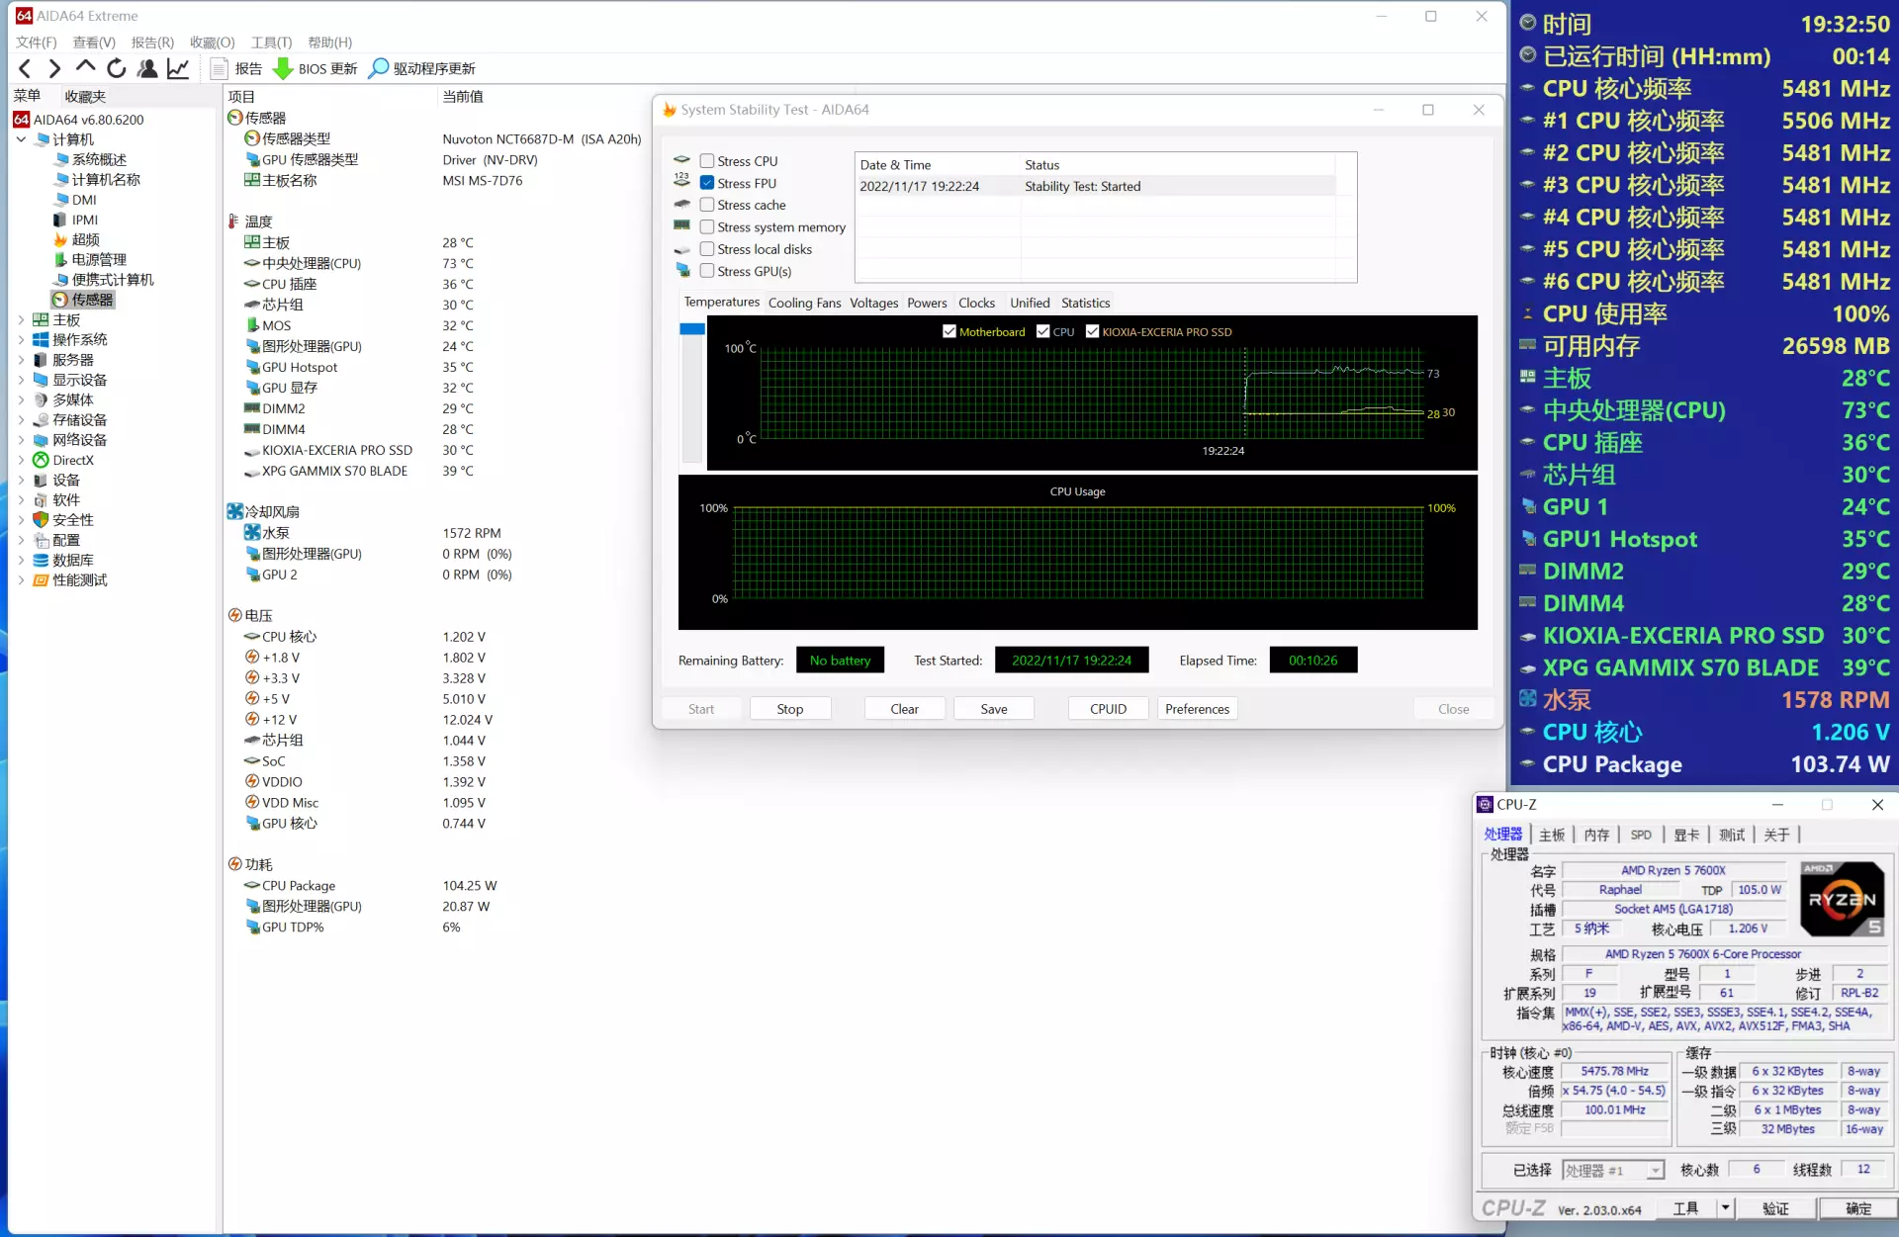Image resolution: width=1899 pixels, height=1237 pixels.
Task: Click the Back navigation arrow in toolbar
Action: 26,68
